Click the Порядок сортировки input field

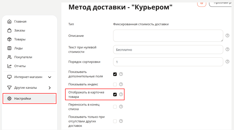pyautogui.click(x=168, y=62)
